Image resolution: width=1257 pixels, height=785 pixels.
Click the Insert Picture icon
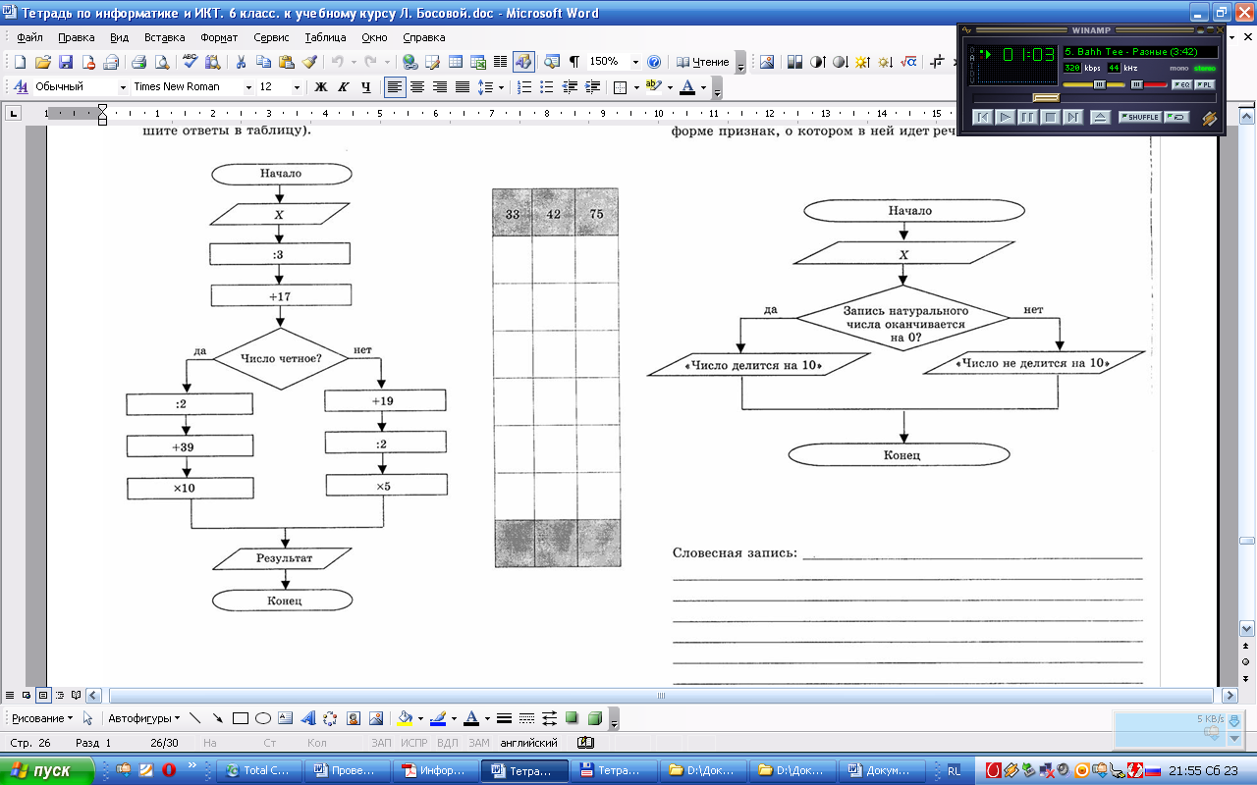[x=767, y=62]
